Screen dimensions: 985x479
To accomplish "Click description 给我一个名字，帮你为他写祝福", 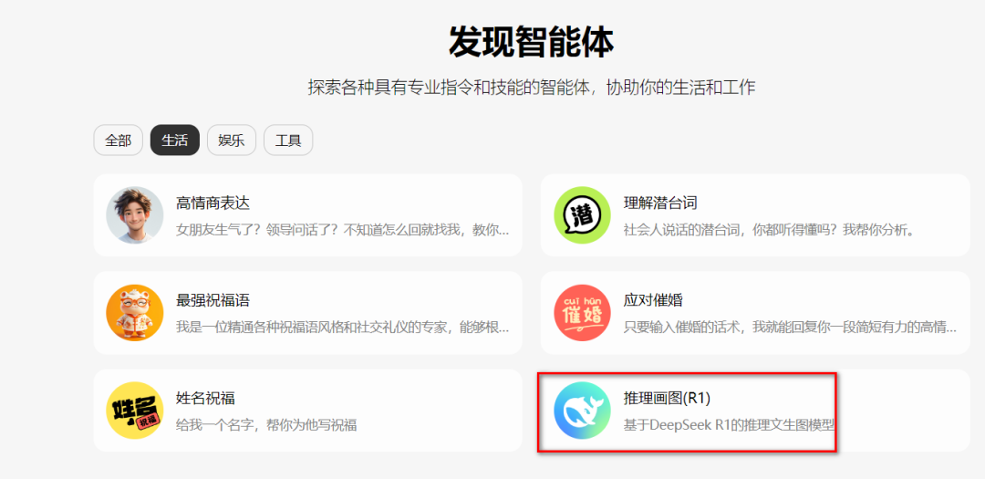I will [x=266, y=425].
